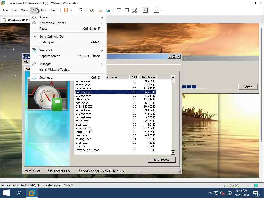Expand the Snapshot submenu
Viewport: 264px width, 198px height.
pyautogui.click(x=68, y=50)
